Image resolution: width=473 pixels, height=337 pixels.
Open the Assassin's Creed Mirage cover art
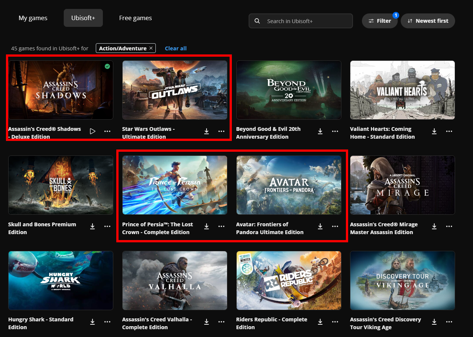point(403,185)
